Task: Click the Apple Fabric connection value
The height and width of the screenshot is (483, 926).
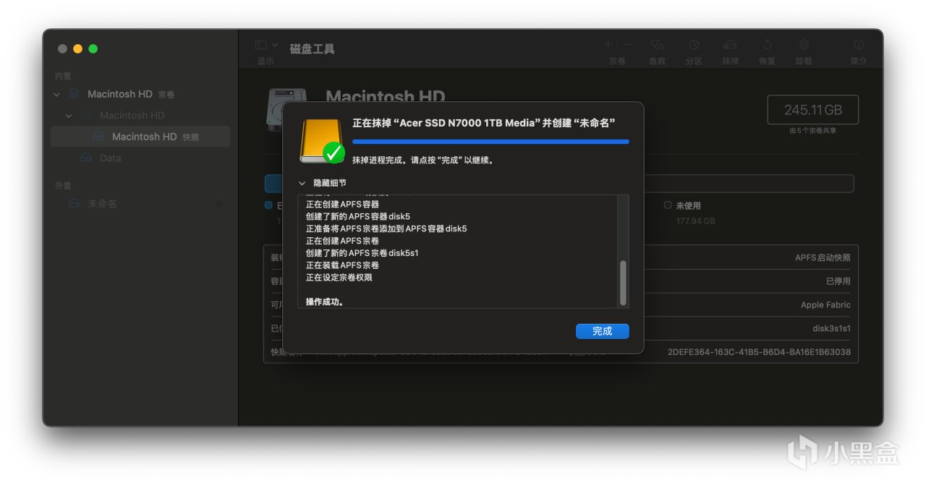Action: (x=825, y=305)
